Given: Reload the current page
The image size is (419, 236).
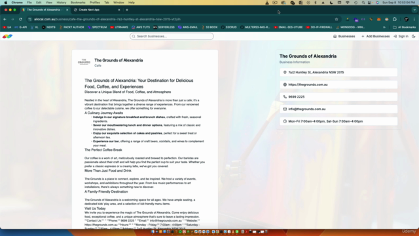Looking at the screenshot, I should (x=20, y=19).
